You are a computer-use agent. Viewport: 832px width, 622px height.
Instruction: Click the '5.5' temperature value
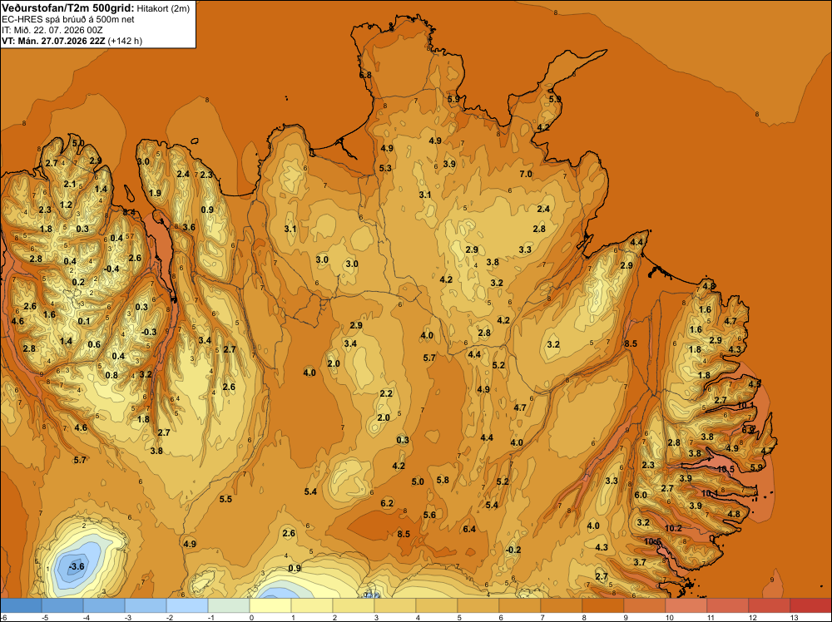click(225, 499)
